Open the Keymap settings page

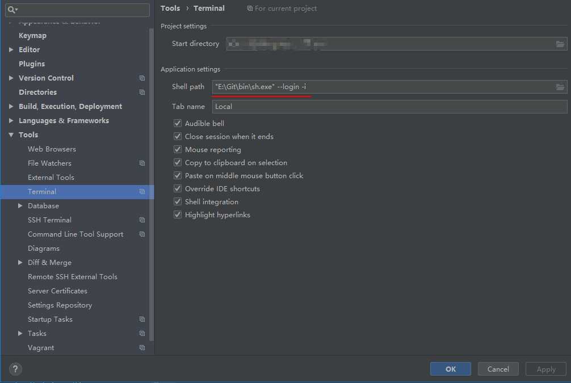coord(32,36)
